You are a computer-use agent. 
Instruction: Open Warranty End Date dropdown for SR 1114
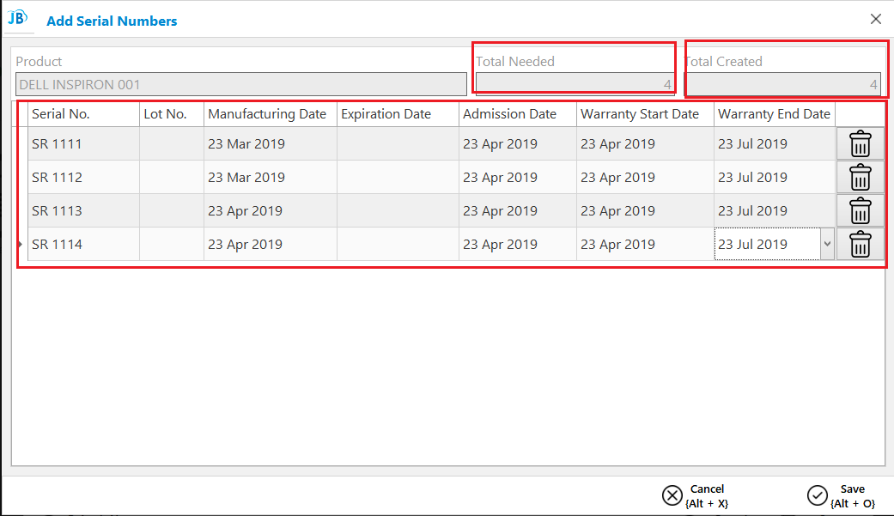point(827,244)
